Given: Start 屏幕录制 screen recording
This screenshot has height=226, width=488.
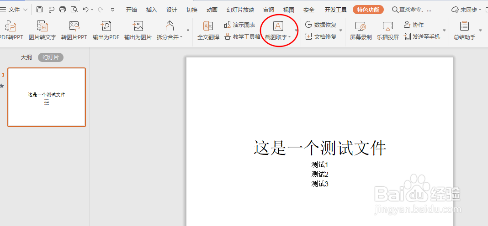Looking at the screenshot, I should [361, 31].
